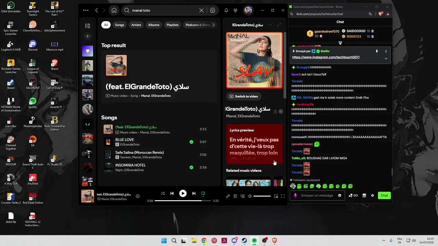Open the top result Slay album cover
This screenshot has width=438, height=246.
tap(116, 65)
